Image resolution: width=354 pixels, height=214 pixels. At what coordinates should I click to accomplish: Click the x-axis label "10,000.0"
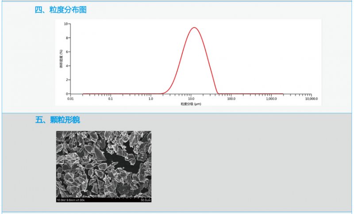click(312, 99)
